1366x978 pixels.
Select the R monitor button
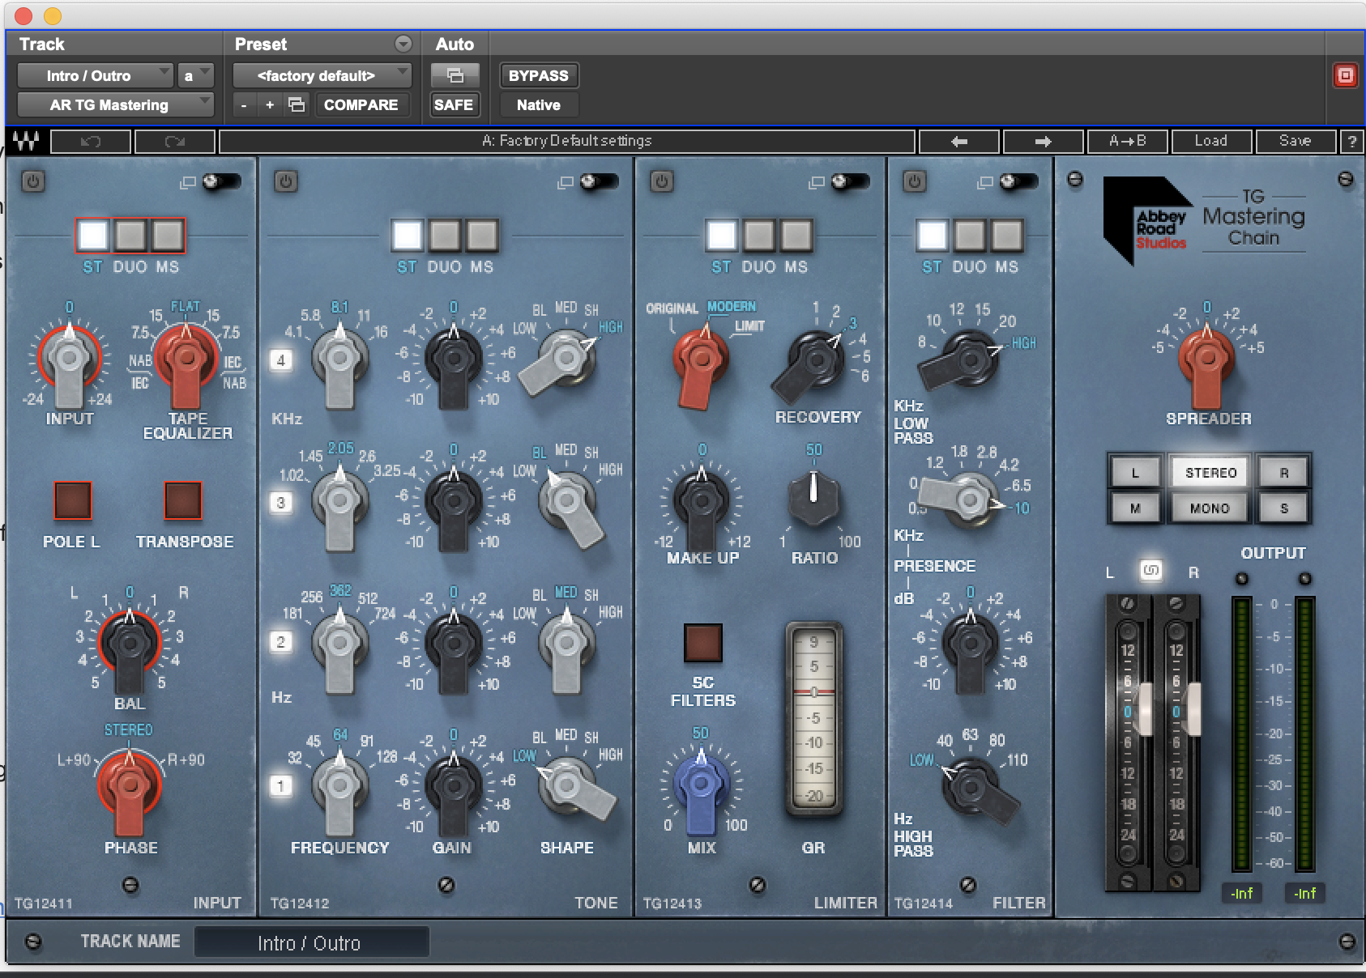[x=1284, y=472]
